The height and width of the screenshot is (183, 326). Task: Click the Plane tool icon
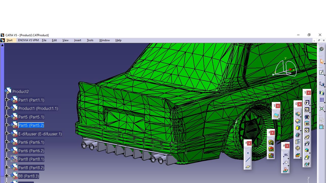[248, 167]
